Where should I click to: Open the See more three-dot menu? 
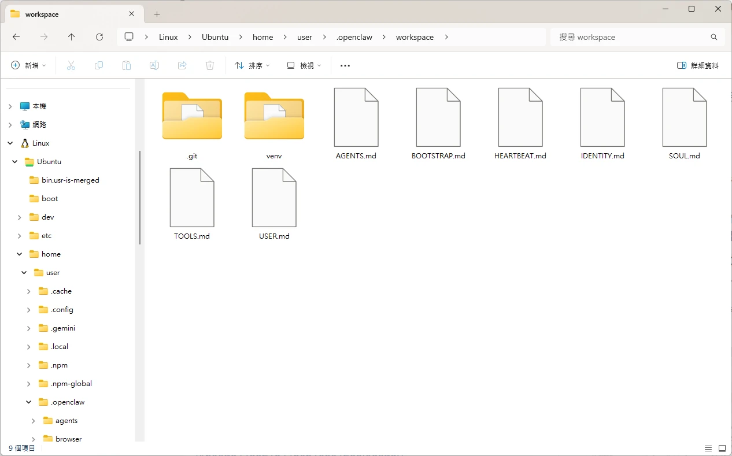click(345, 66)
